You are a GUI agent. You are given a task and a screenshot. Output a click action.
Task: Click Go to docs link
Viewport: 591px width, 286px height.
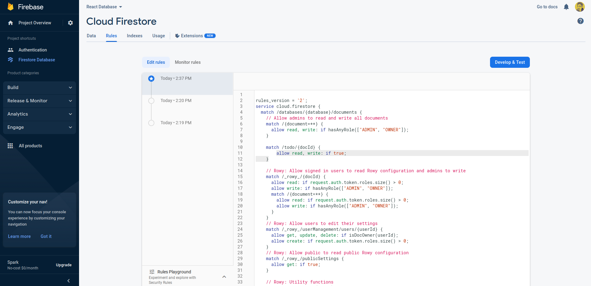tap(547, 7)
